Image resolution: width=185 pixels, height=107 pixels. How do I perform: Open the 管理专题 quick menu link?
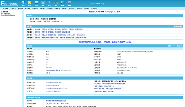pos(44,32)
